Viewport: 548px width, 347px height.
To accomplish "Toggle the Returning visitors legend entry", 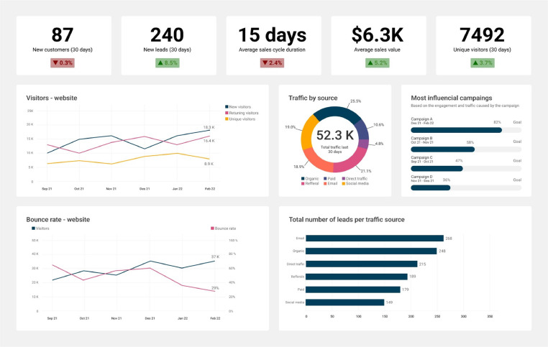I will pos(242,113).
